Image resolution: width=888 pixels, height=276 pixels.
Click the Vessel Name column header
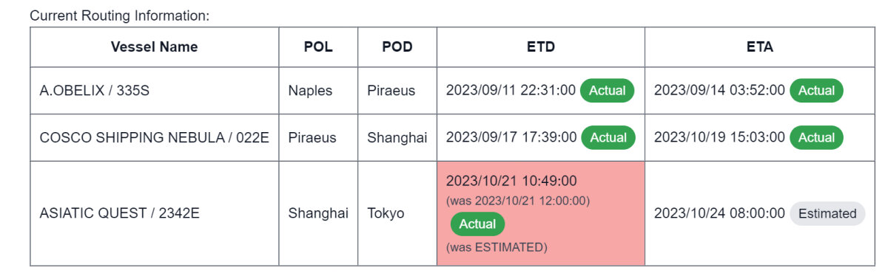coord(154,47)
